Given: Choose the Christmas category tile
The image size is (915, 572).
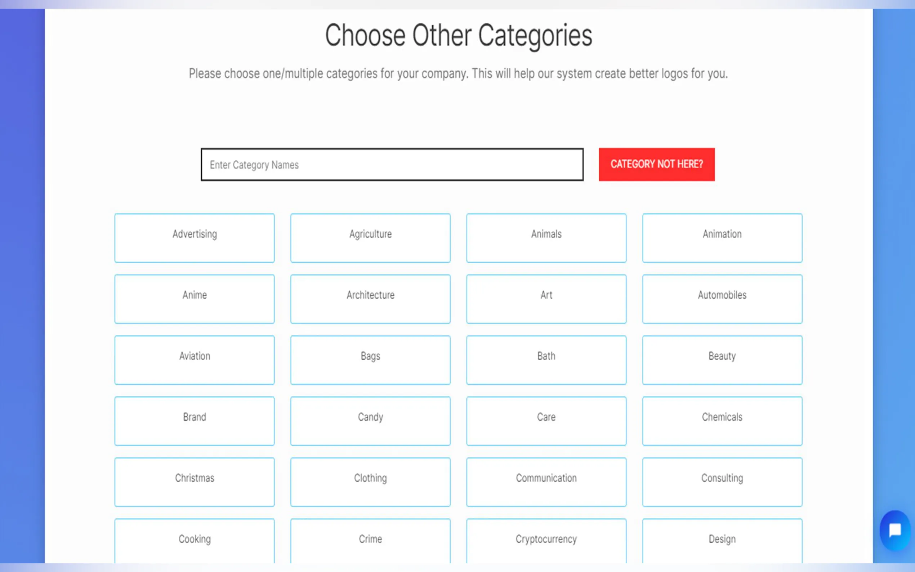Looking at the screenshot, I should [x=195, y=482].
